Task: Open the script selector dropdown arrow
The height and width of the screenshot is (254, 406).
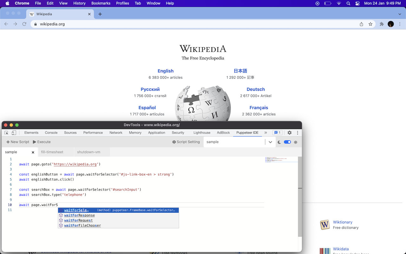Action: 270,142
